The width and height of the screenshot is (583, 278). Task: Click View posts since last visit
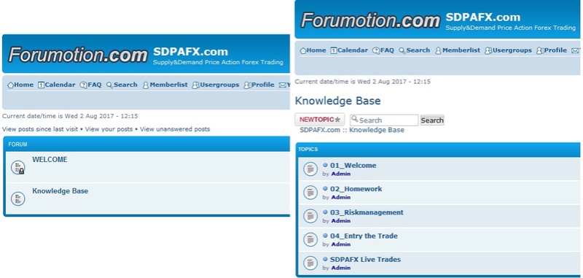(x=40, y=129)
